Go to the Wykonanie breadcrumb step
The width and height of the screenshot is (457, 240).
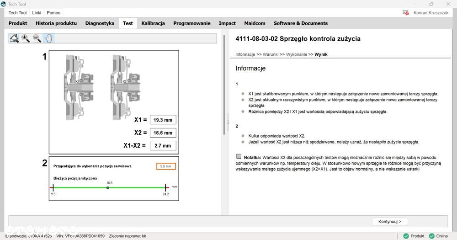pyautogui.click(x=297, y=54)
